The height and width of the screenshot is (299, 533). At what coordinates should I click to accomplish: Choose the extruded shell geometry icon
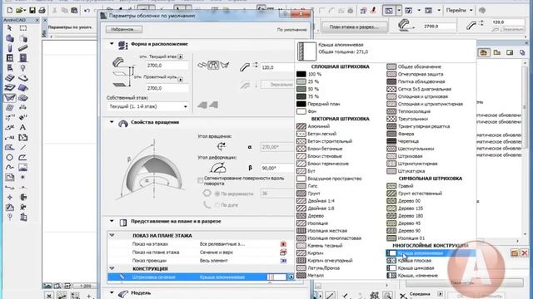[202, 65]
